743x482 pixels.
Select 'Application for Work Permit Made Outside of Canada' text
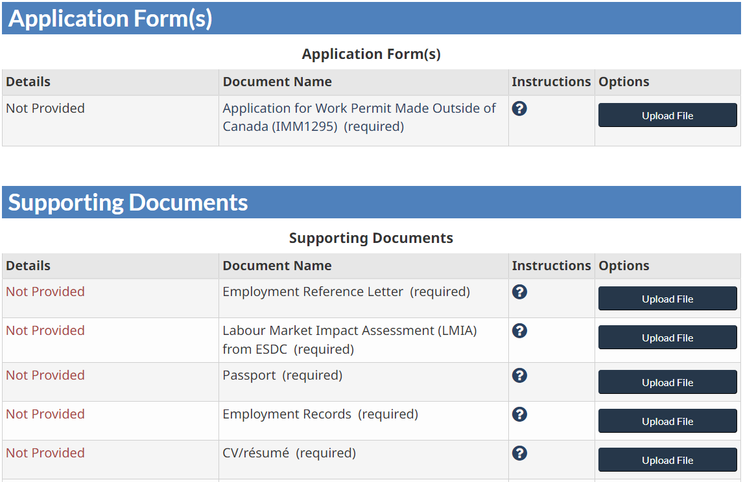tap(359, 117)
